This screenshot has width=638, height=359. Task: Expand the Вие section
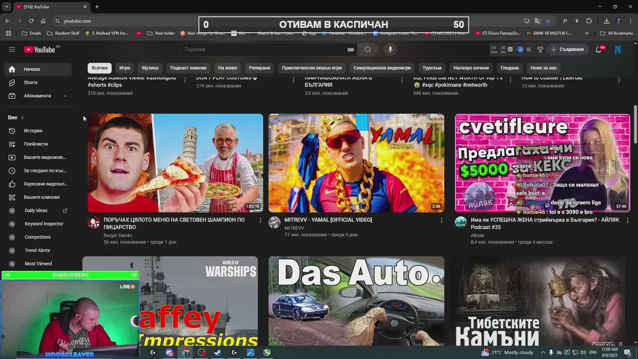(16, 118)
